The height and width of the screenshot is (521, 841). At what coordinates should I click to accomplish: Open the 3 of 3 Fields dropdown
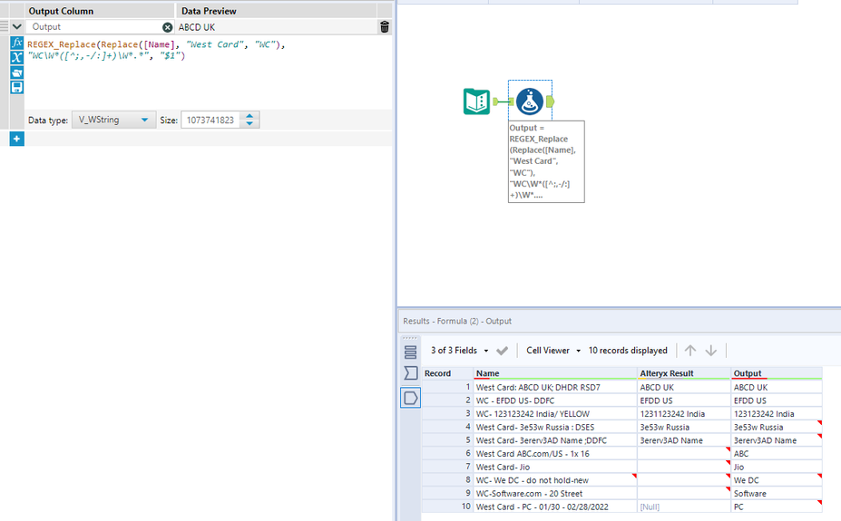tap(460, 351)
